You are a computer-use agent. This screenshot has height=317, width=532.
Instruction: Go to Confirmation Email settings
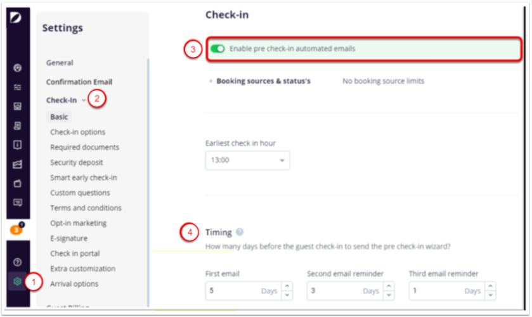pyautogui.click(x=79, y=82)
